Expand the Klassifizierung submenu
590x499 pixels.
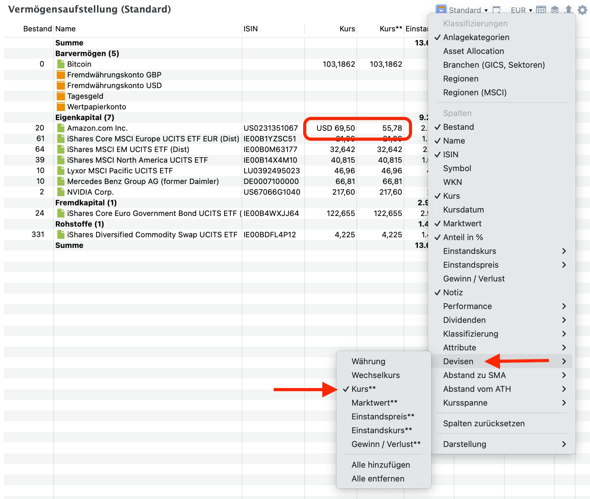[501, 334]
